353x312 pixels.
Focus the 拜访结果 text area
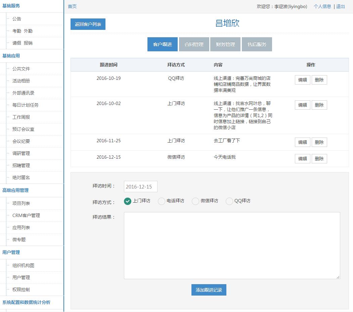[232, 245]
